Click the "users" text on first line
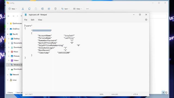 point(28,26)
